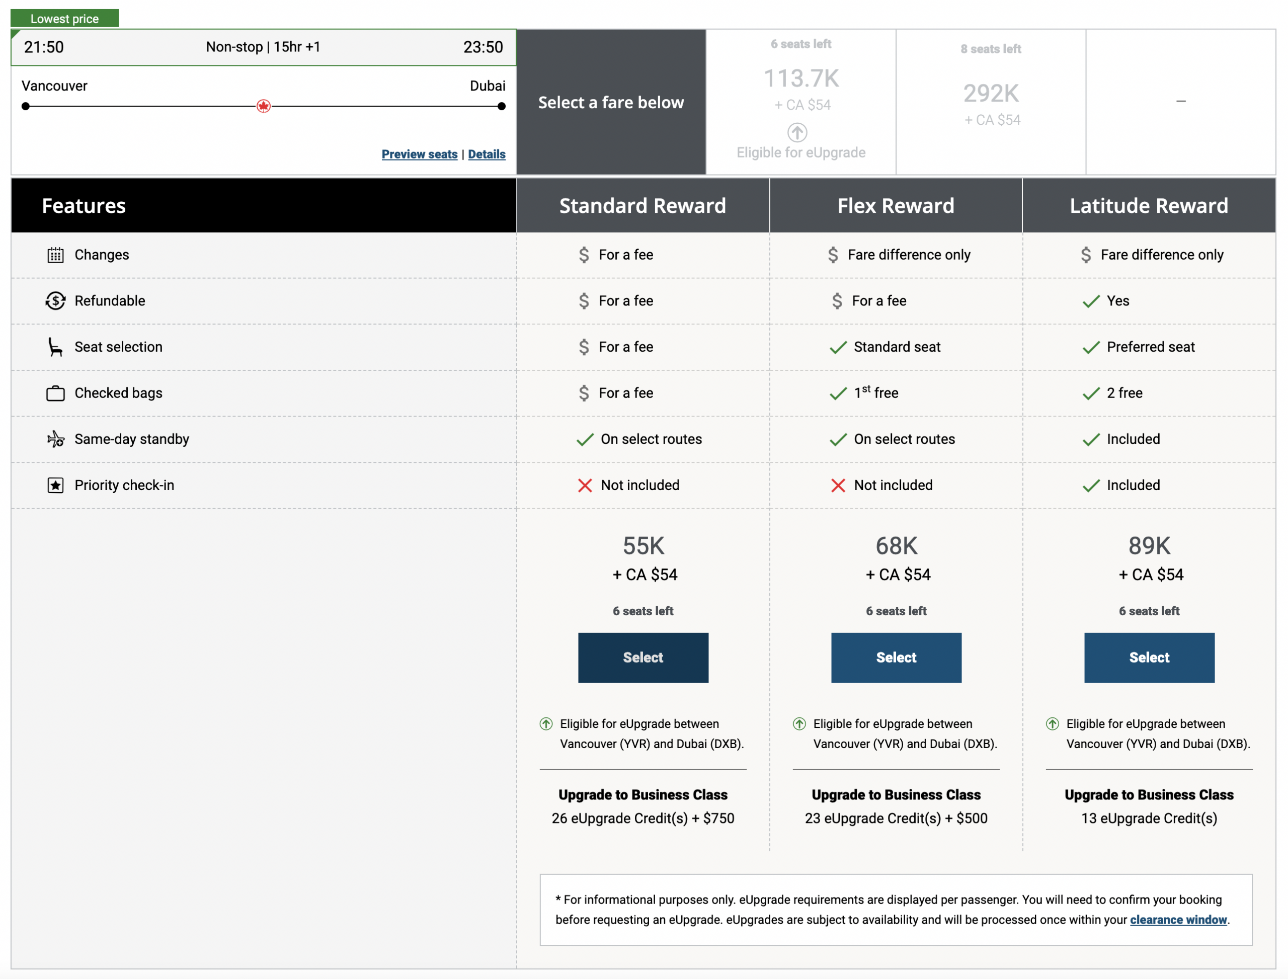Click the Refundable dollar-circle icon
The width and height of the screenshot is (1288, 979).
(55, 301)
